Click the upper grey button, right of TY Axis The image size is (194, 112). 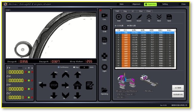(178, 88)
